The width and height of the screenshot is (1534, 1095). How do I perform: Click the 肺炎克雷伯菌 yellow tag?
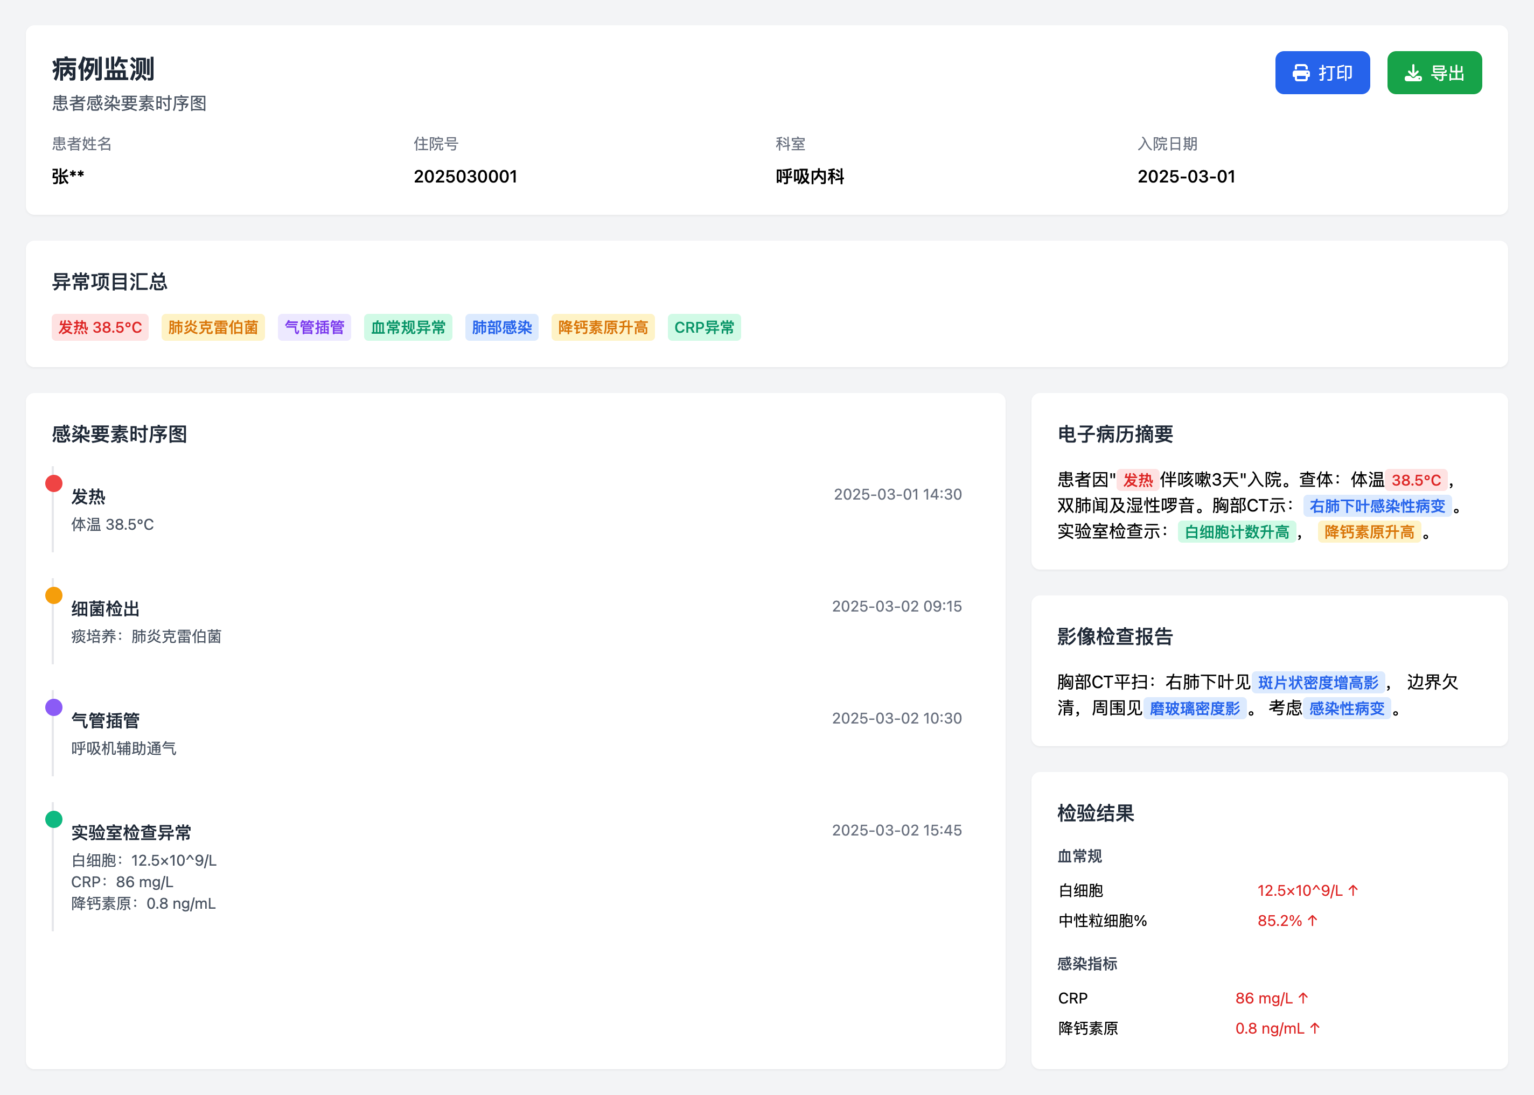point(213,327)
